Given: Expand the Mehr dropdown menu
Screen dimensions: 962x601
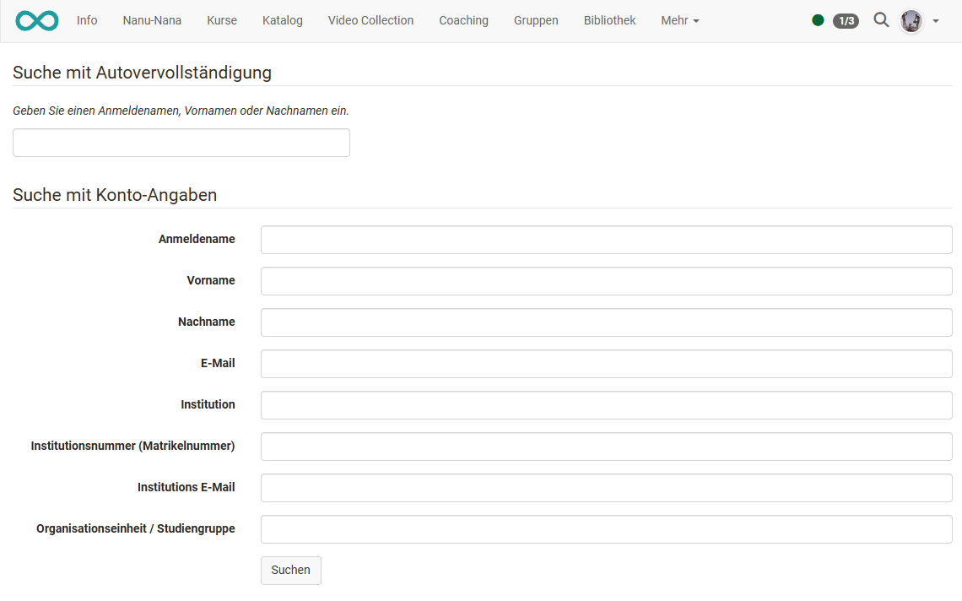Looking at the screenshot, I should pyautogui.click(x=680, y=20).
